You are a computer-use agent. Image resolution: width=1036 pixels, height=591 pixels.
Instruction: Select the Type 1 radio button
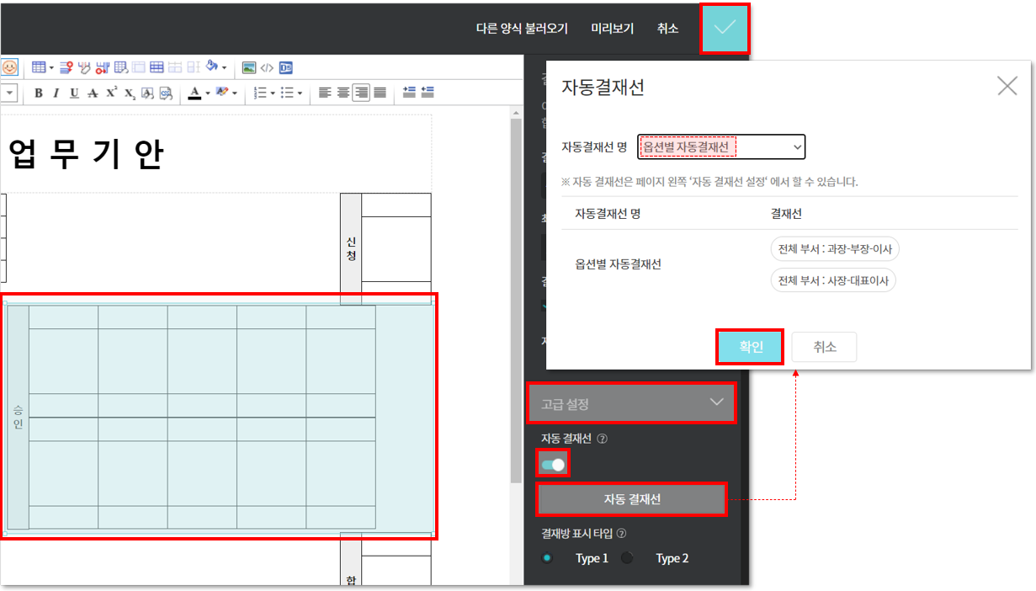click(548, 558)
